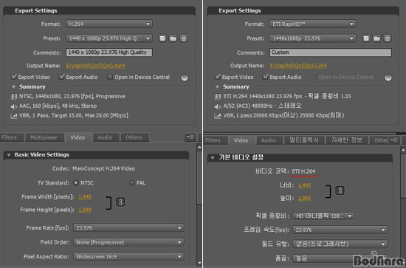Select PAL TV Standard radio button
406x268 pixels.
click(131, 183)
